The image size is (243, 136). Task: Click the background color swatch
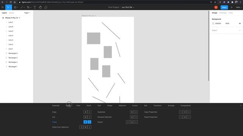tap(213, 23)
